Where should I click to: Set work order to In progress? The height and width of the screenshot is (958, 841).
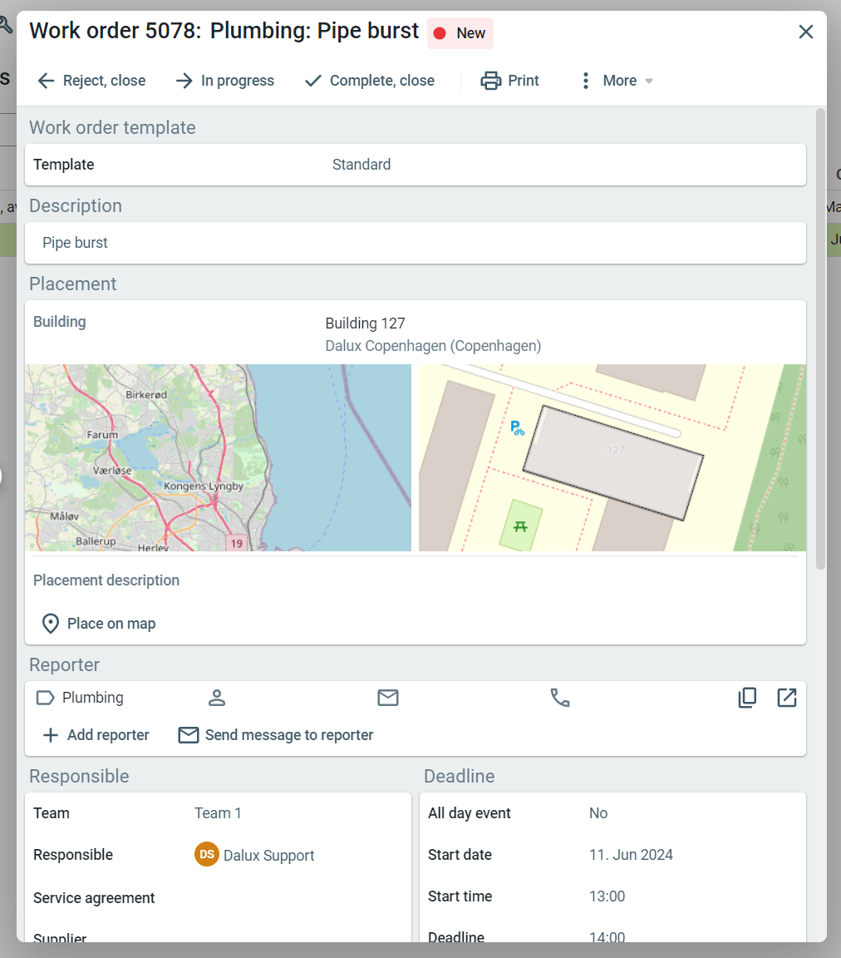coord(224,81)
